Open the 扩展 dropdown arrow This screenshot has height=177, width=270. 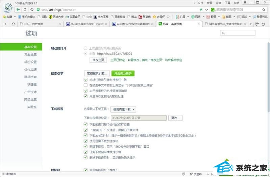pos(188,17)
